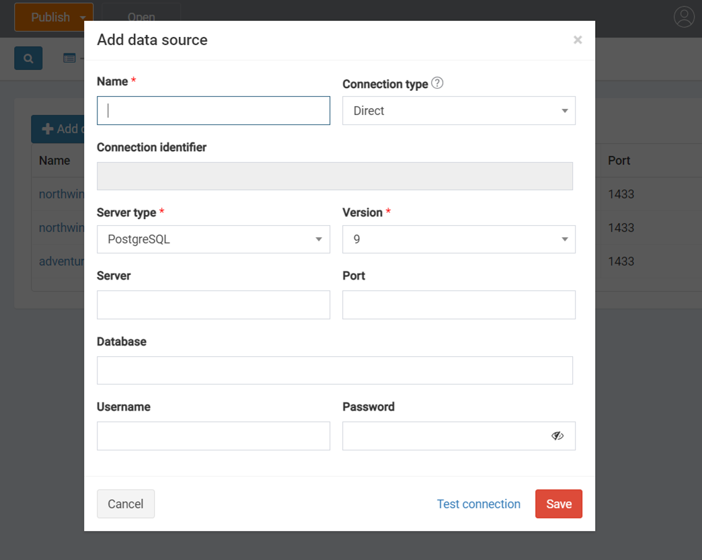The height and width of the screenshot is (560, 702).
Task: Click the Save button
Action: pyautogui.click(x=558, y=504)
